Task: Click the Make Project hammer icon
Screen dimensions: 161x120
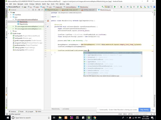Action: coord(103,7)
